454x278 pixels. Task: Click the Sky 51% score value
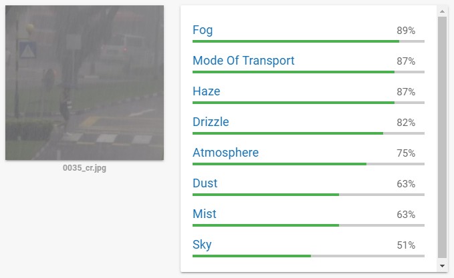pyautogui.click(x=406, y=245)
